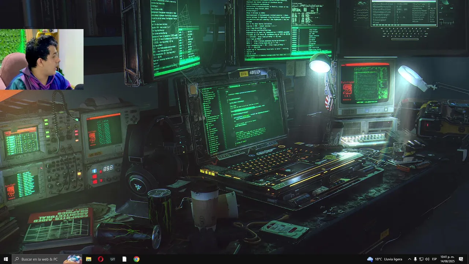Open the dark app icon beside Opera
469x264 pixels.
pyautogui.click(x=113, y=259)
